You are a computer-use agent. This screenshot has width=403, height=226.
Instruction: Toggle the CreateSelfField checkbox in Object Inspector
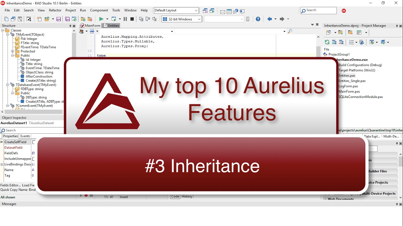tap(34, 142)
